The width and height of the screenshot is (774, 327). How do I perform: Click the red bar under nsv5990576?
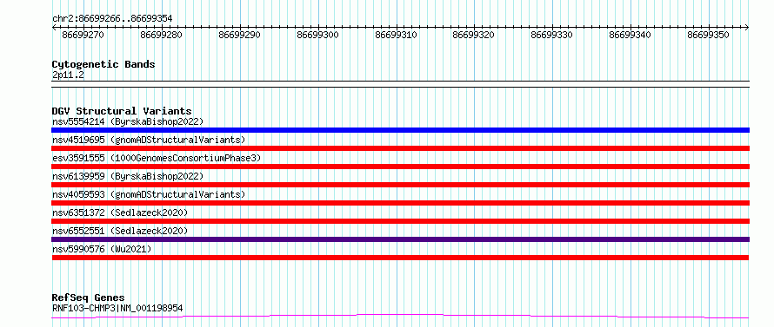tap(400, 258)
